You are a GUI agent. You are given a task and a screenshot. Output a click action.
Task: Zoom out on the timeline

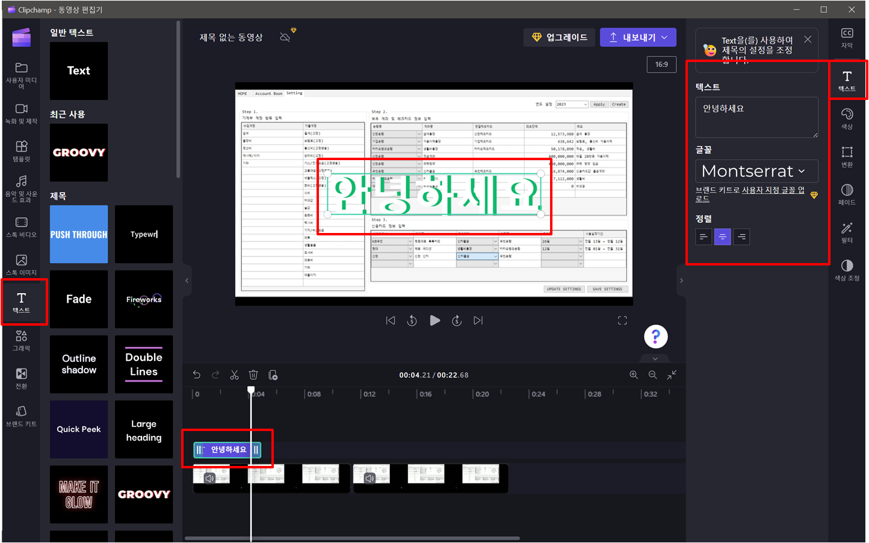pyautogui.click(x=652, y=374)
